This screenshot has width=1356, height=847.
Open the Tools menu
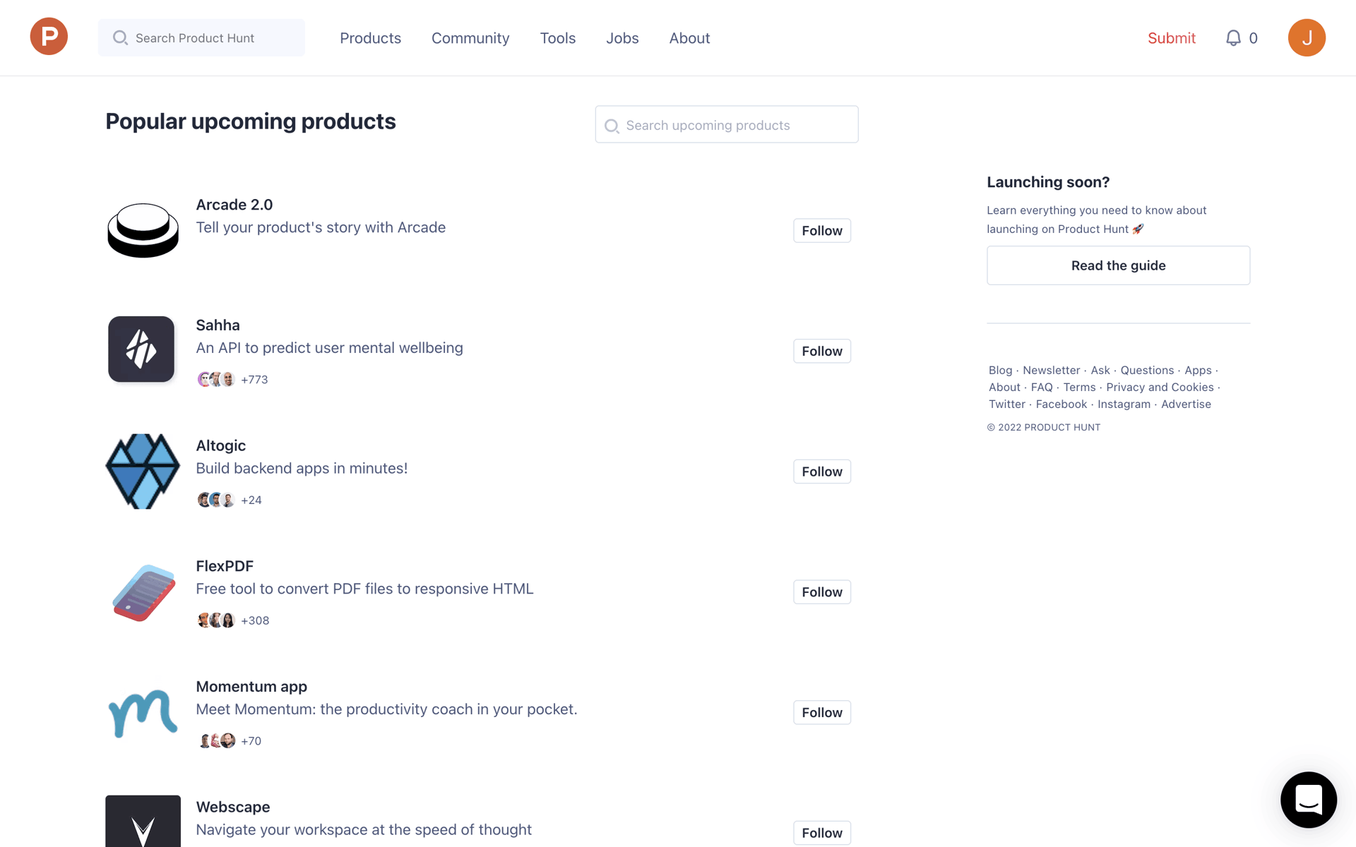click(558, 38)
